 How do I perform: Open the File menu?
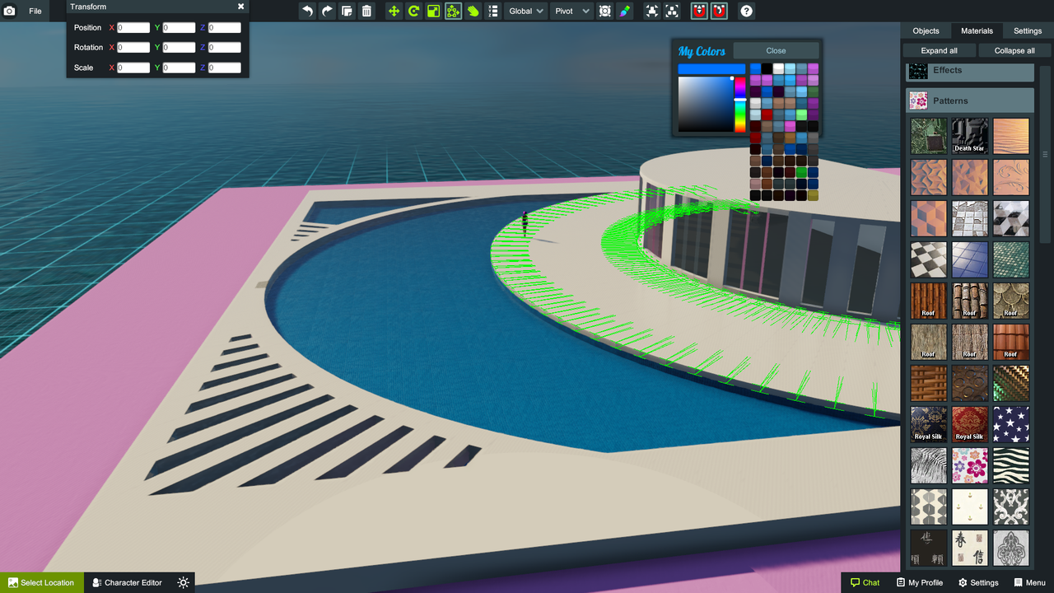(x=35, y=12)
